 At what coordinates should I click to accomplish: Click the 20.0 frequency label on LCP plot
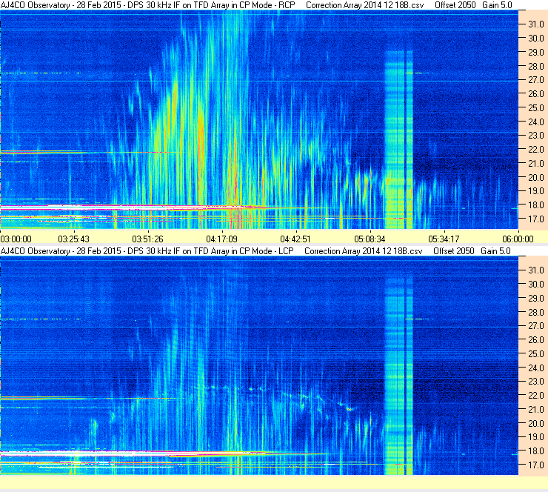point(536,424)
